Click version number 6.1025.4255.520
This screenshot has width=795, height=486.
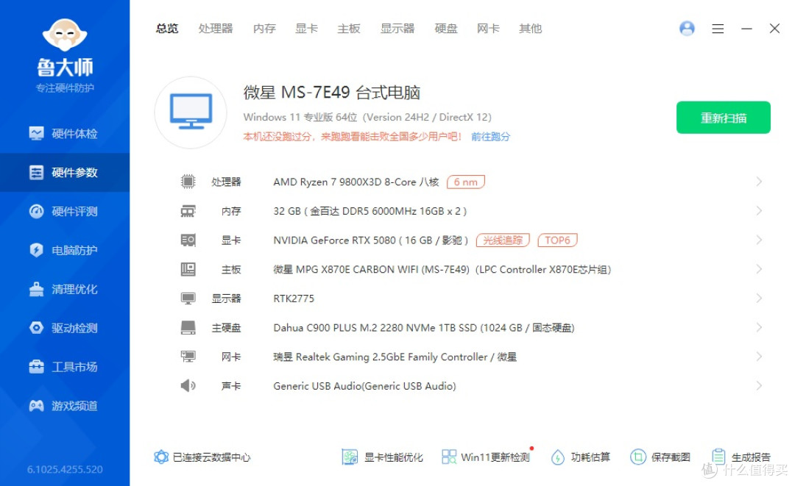(65, 469)
